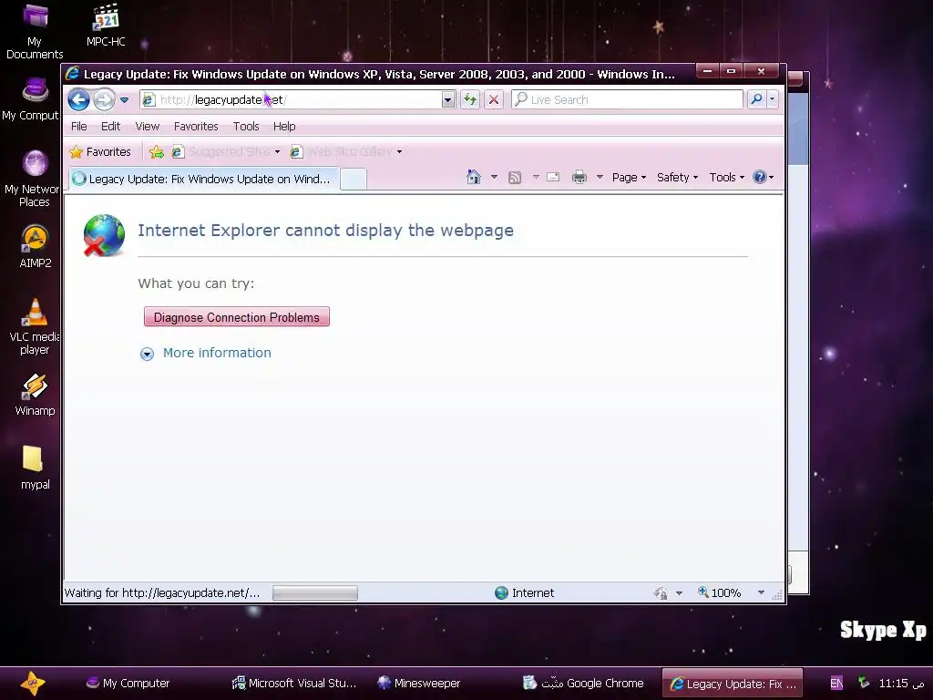Open recent pages dropdown next to Forward
The width and height of the screenshot is (933, 700).
tap(124, 100)
